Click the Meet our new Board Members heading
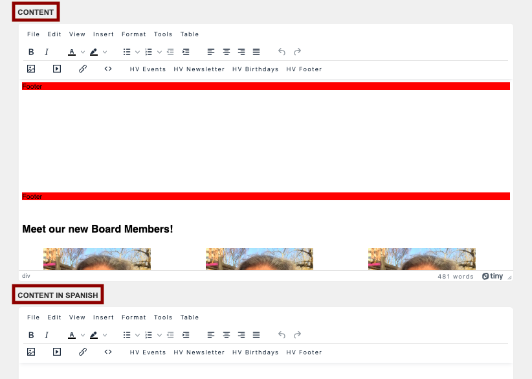Image resolution: width=532 pixels, height=379 pixels. tap(98, 229)
